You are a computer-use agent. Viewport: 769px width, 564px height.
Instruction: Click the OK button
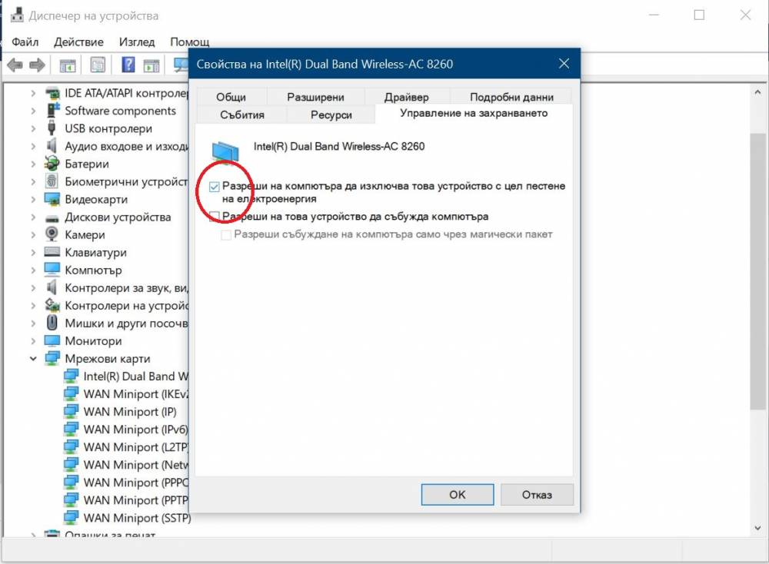(x=457, y=494)
